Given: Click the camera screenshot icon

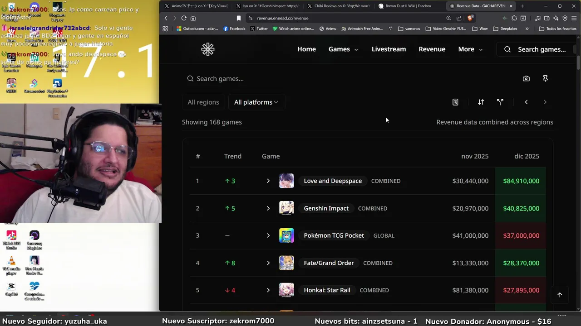Looking at the screenshot, I should click(x=526, y=78).
